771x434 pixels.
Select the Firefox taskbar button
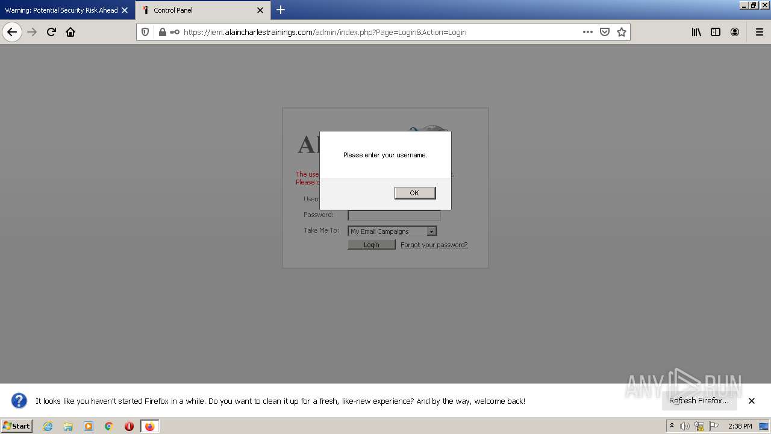pos(149,426)
